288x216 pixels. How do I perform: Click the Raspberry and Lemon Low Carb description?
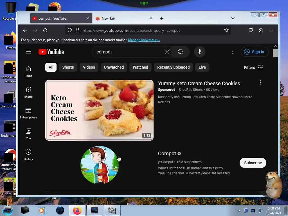[205, 99]
